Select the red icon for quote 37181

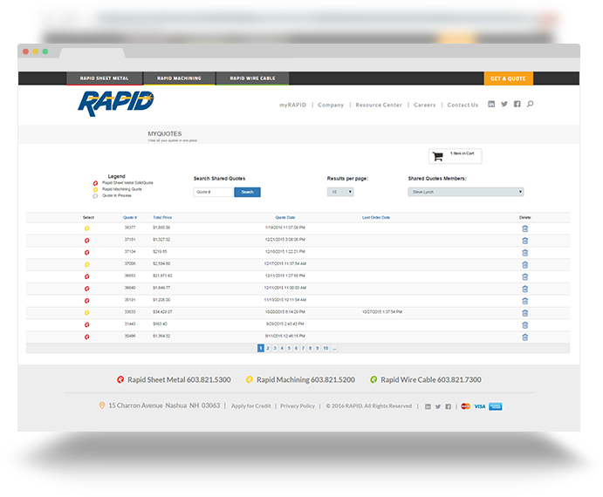(87, 241)
